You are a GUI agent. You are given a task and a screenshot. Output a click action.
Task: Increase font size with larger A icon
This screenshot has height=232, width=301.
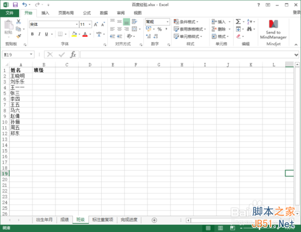coord(96,25)
